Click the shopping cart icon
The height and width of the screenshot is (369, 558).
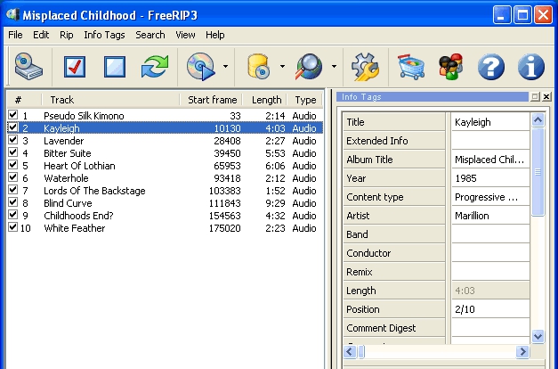tap(411, 66)
